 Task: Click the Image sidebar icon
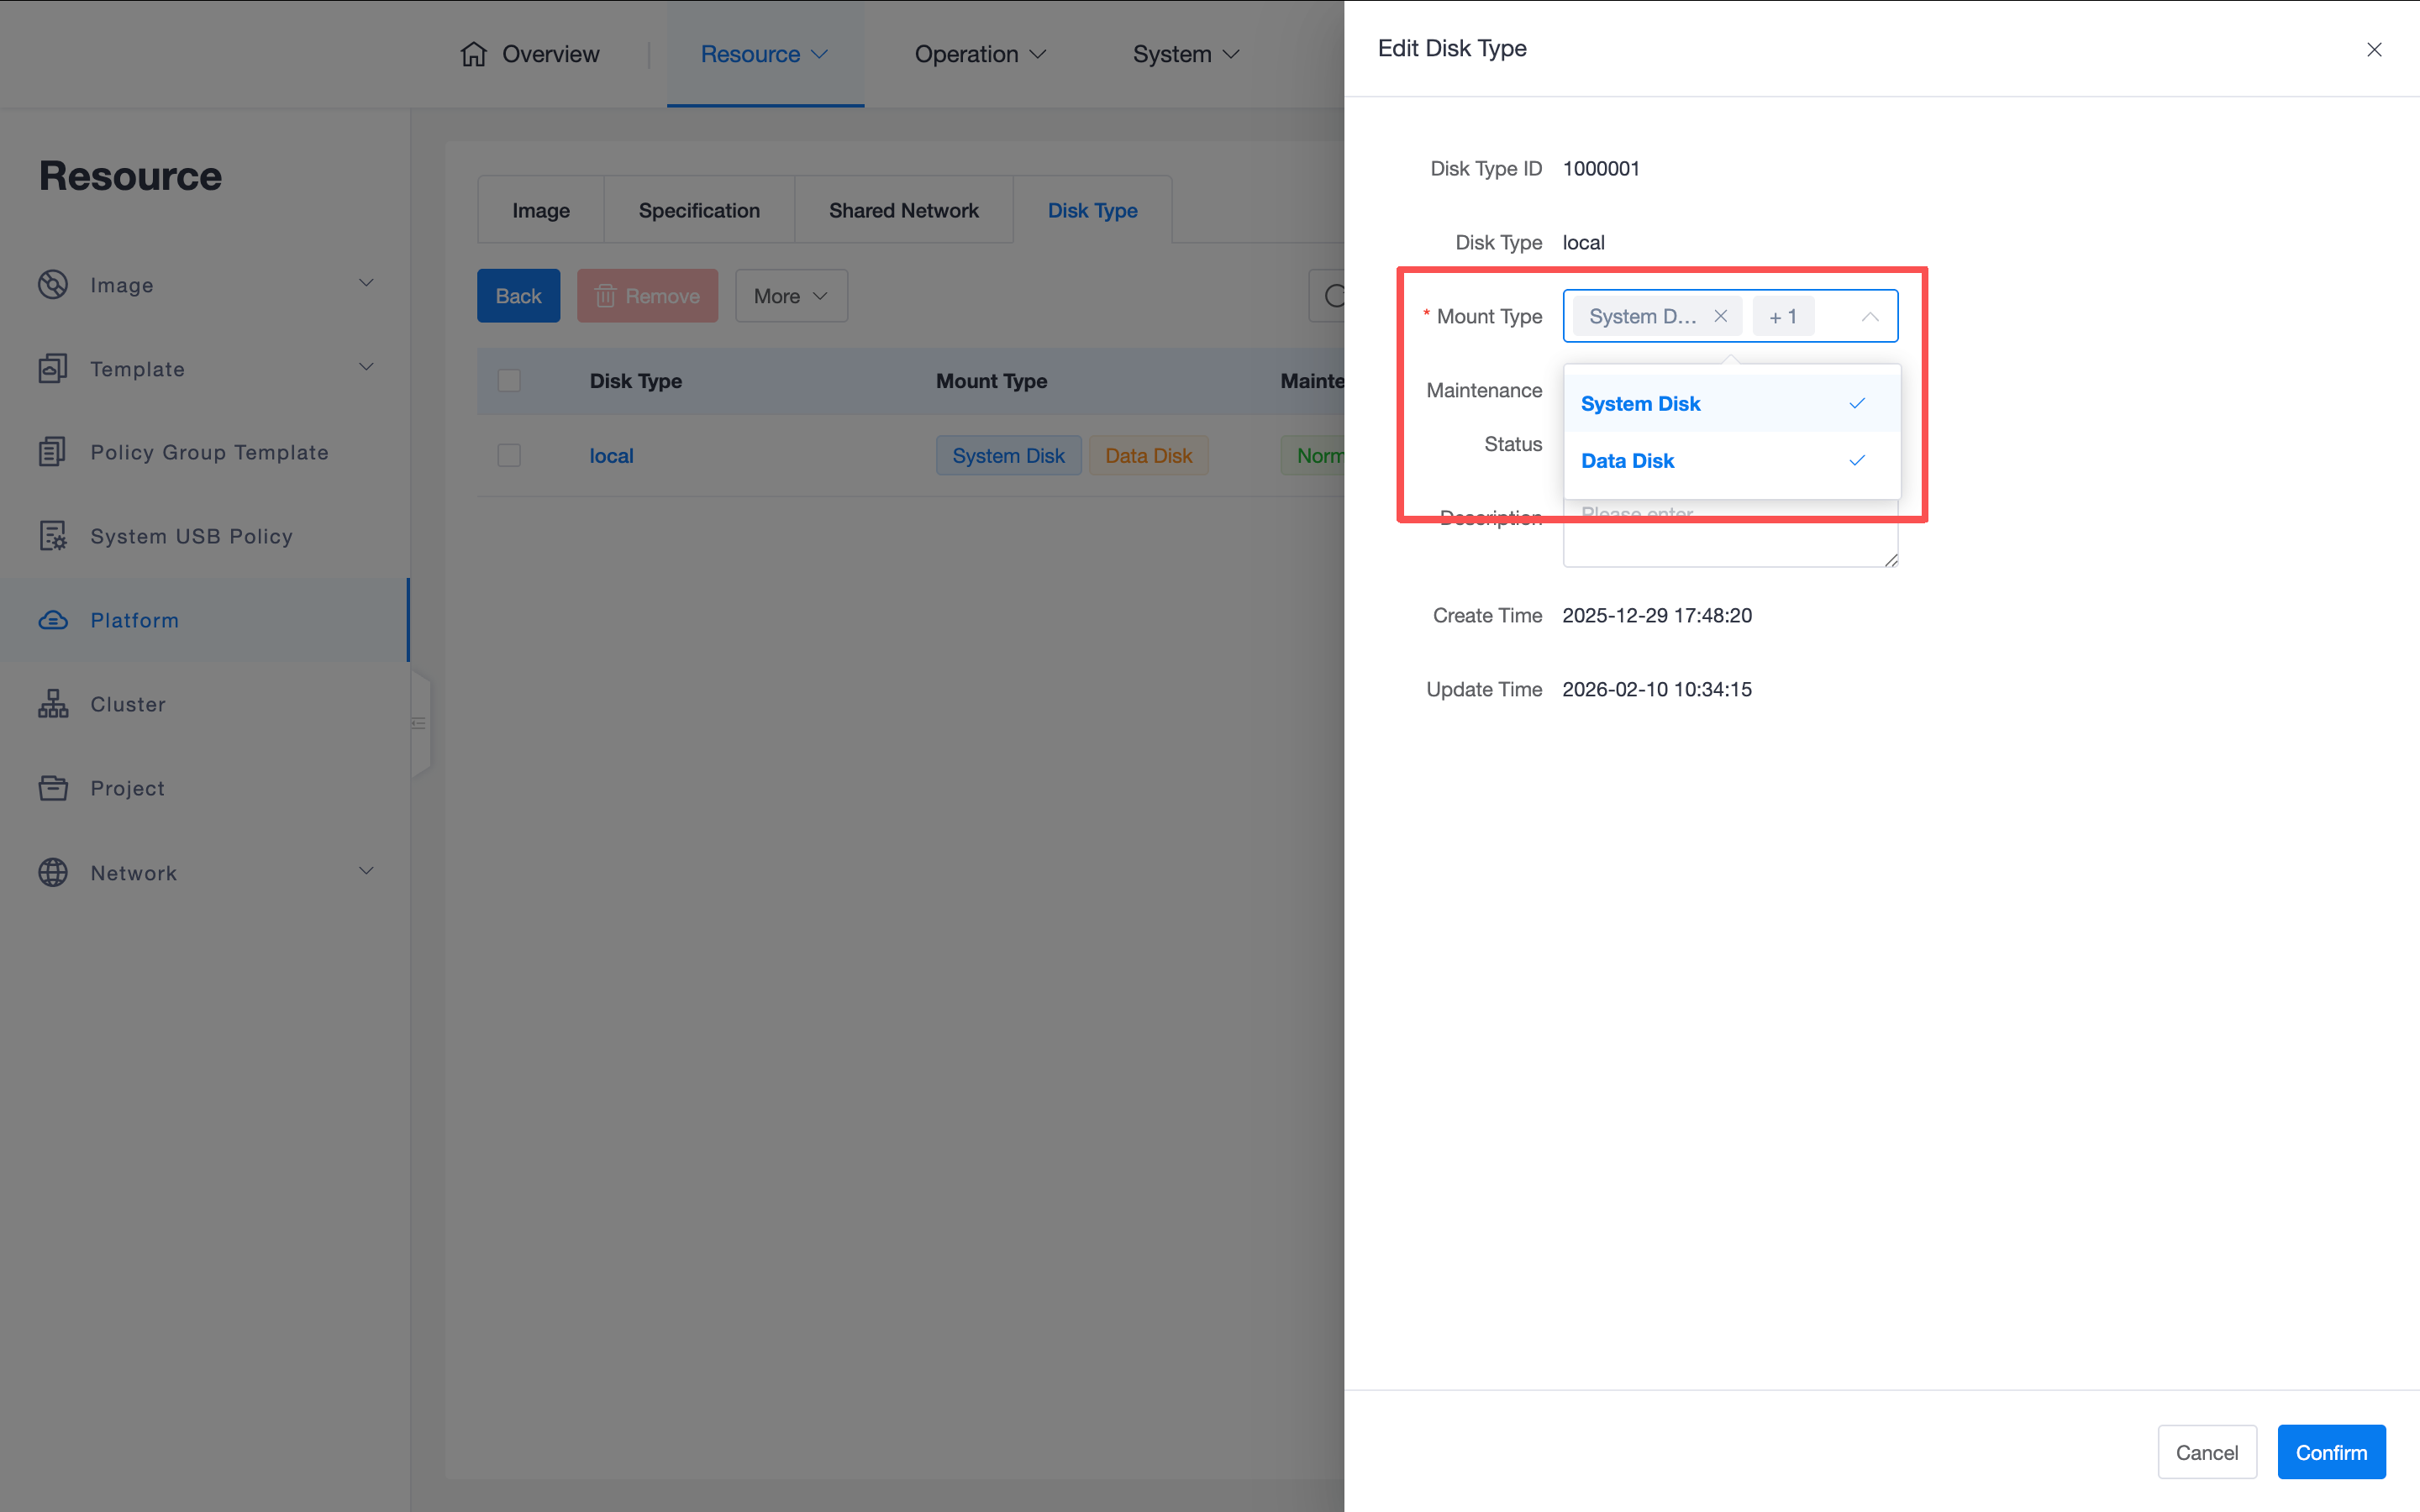click(53, 285)
